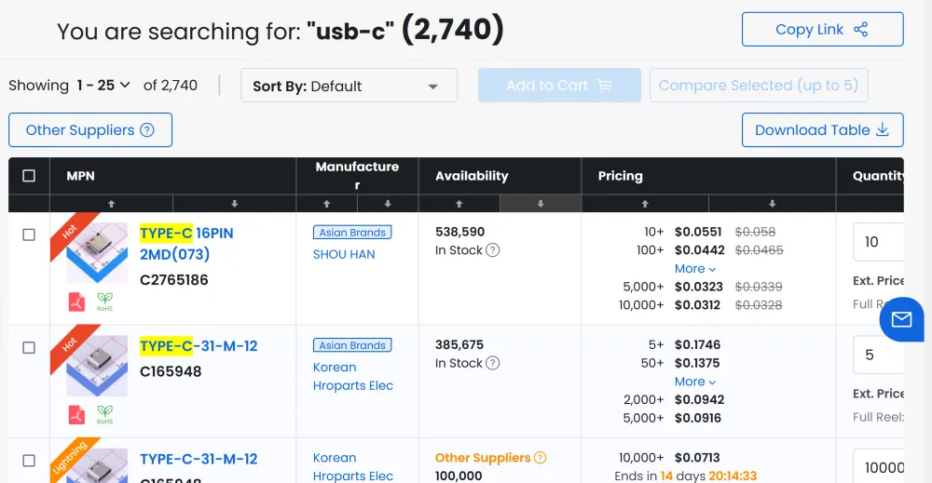Click the blue mail chat icon
The image size is (932, 483).
click(901, 320)
